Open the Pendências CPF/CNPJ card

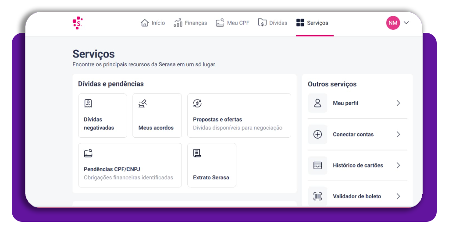[130, 165]
